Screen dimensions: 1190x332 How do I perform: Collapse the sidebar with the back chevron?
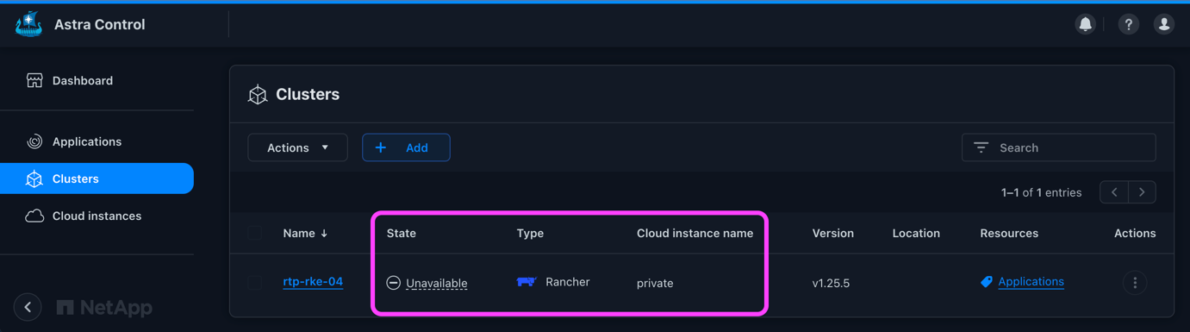(x=28, y=307)
